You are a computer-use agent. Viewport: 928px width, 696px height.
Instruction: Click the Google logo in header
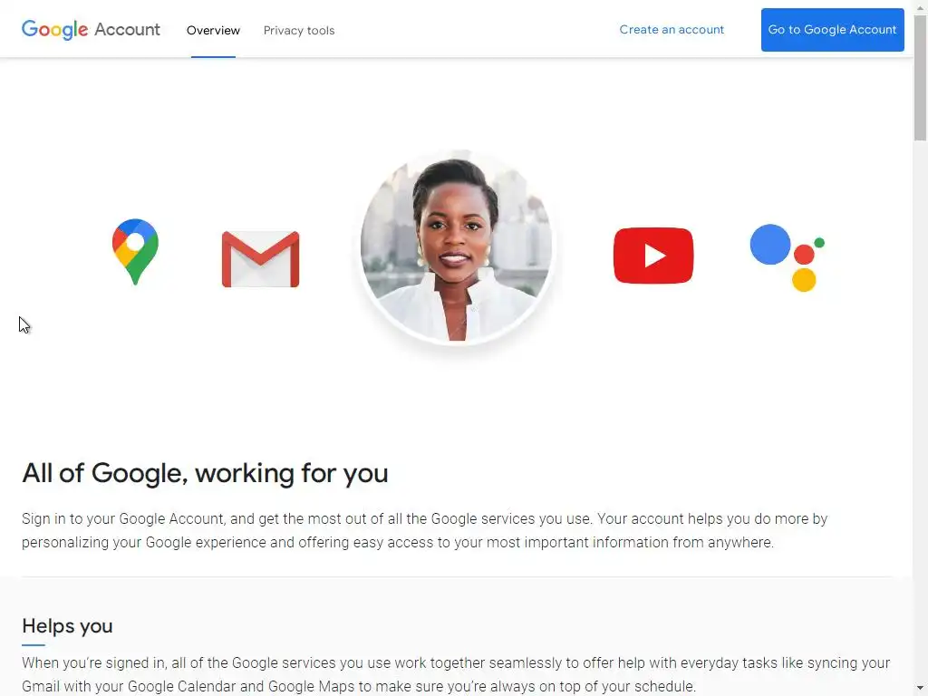click(55, 30)
